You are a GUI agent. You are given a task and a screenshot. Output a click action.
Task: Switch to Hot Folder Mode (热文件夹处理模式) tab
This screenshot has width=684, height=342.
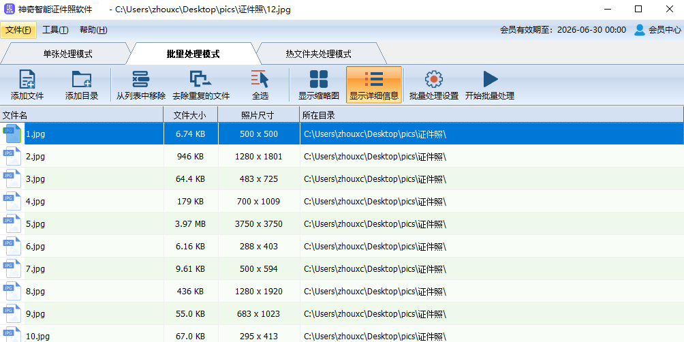point(318,54)
